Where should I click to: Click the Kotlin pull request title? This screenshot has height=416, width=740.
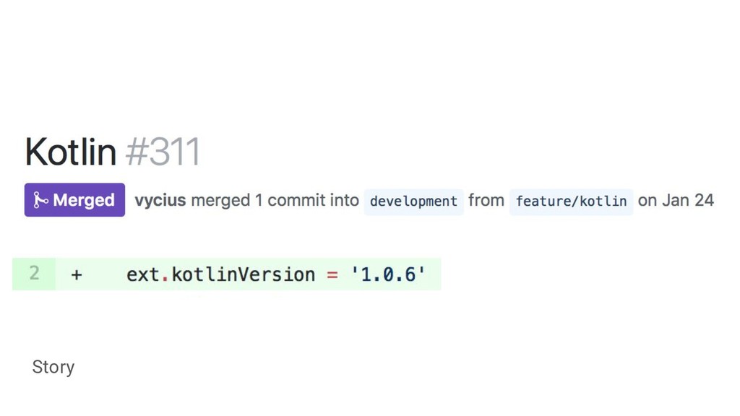(70, 152)
